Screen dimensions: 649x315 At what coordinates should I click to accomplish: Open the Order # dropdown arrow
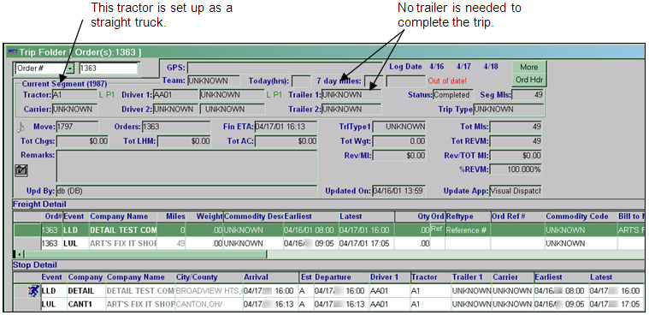coord(70,68)
